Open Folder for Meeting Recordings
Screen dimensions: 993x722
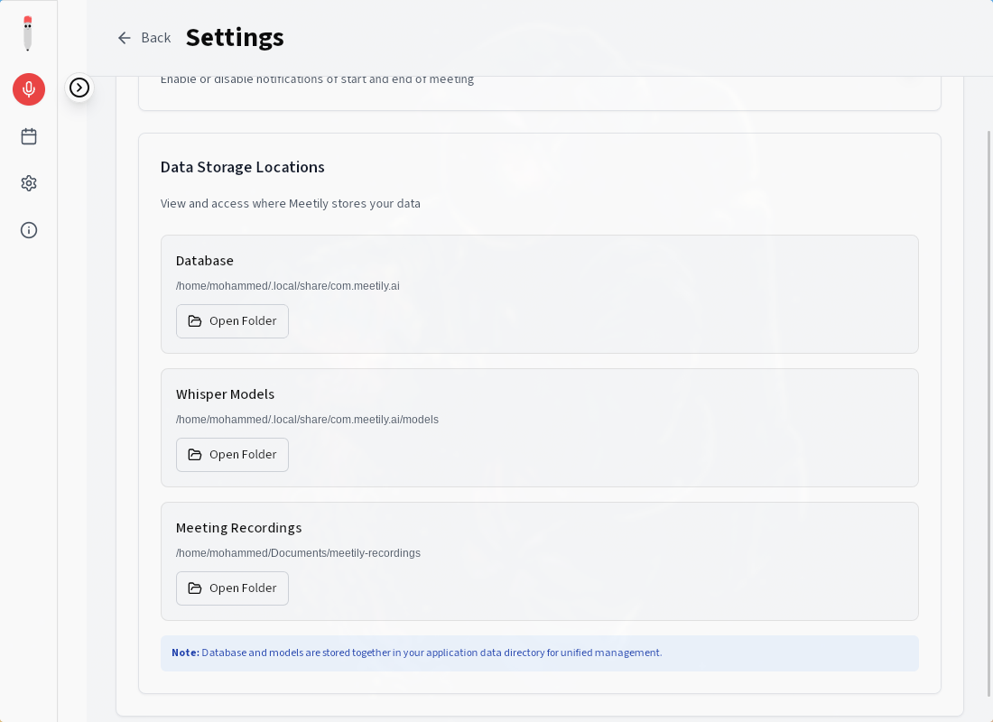coord(232,588)
